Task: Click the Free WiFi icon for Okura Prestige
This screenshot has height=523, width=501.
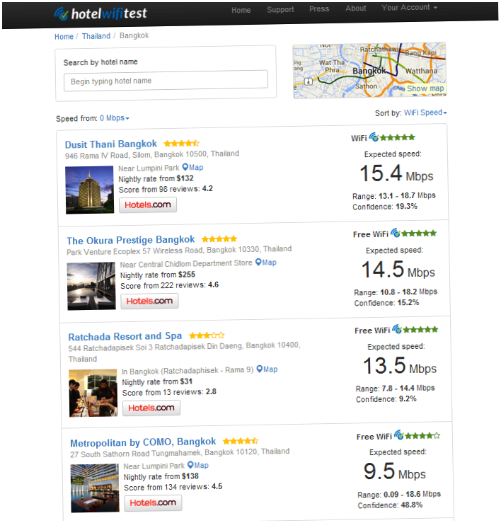Action: point(396,233)
